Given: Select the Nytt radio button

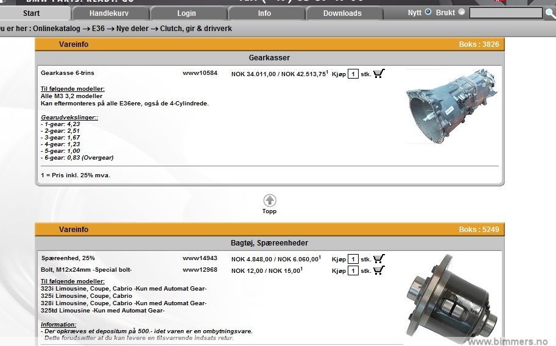Looking at the screenshot, I should point(428,12).
